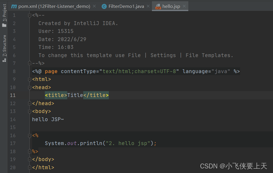Fold closing body tag at line 19
The height and width of the screenshot is (173, 273).
point(29,159)
